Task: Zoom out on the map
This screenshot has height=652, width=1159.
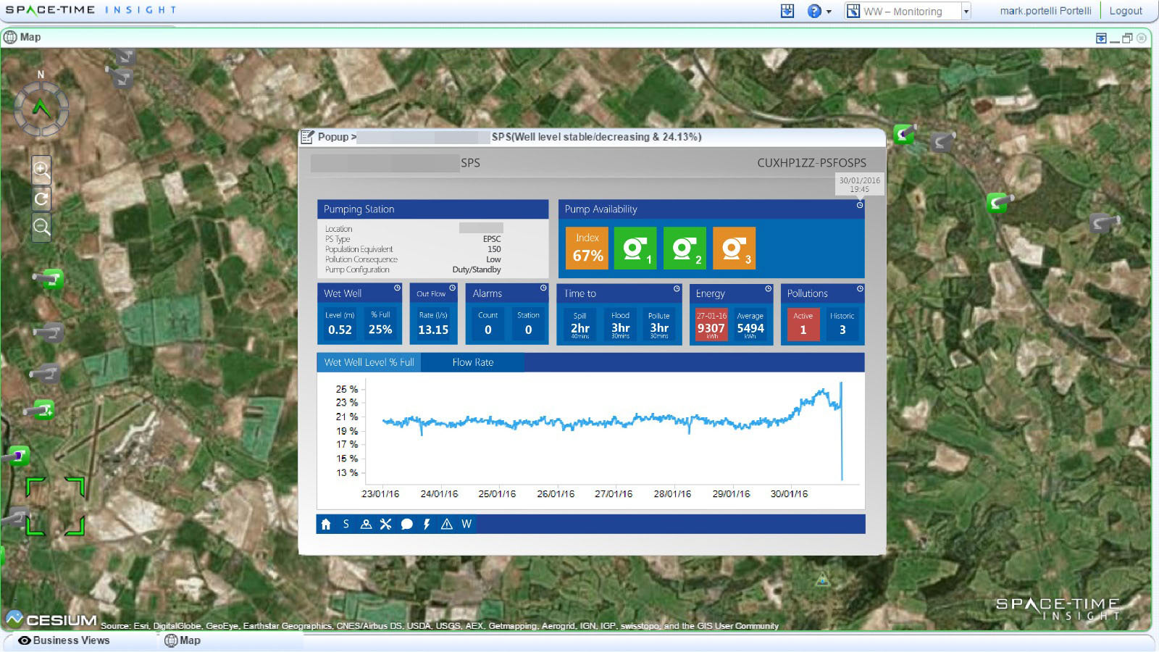Action: [41, 227]
